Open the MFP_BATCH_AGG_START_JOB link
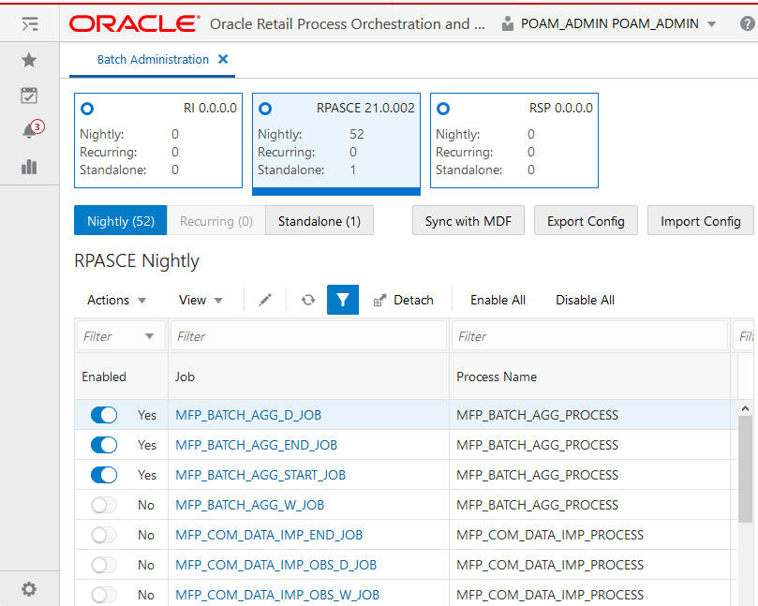 [x=260, y=475]
